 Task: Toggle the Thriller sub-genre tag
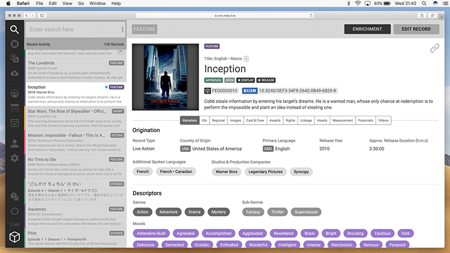click(277, 212)
